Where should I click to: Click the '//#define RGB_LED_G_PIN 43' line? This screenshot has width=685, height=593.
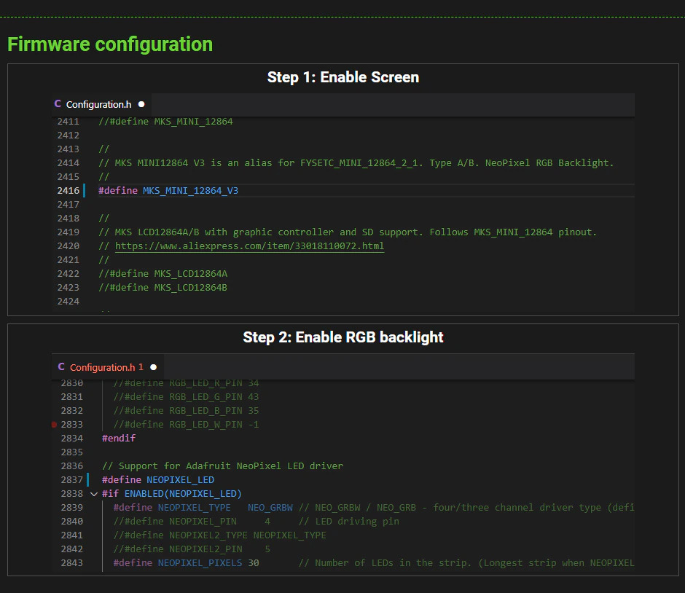(x=186, y=396)
